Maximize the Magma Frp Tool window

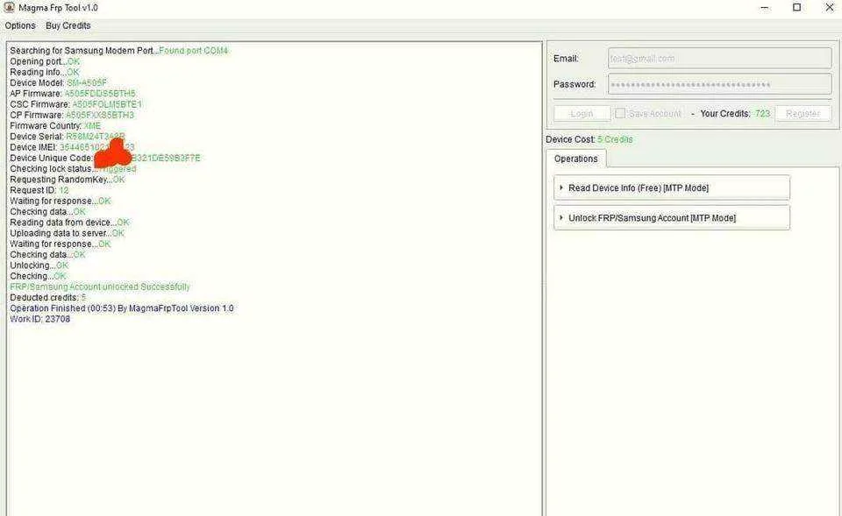[797, 8]
